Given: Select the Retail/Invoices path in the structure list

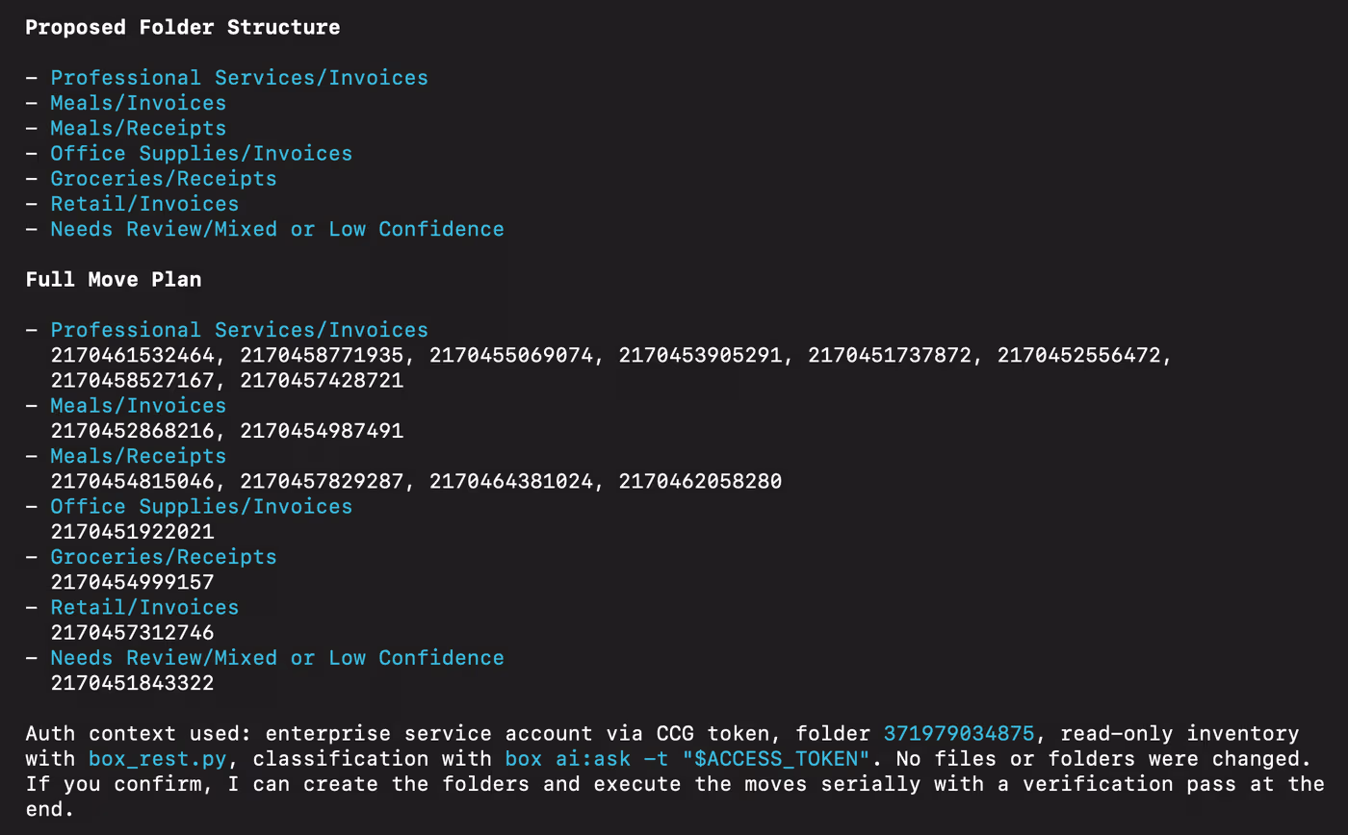Looking at the screenshot, I should pos(143,203).
